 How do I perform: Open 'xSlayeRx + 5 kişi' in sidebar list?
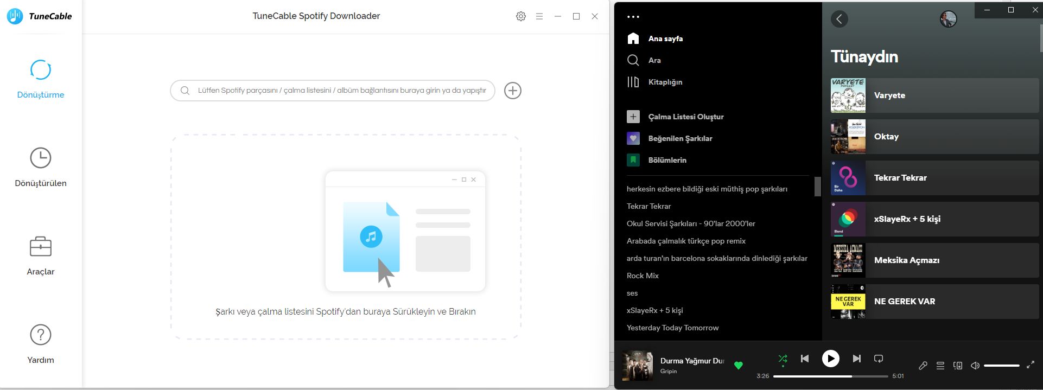click(654, 310)
